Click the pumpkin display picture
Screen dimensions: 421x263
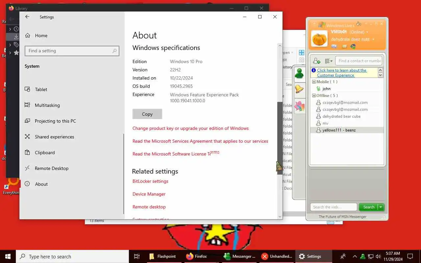[319, 38]
